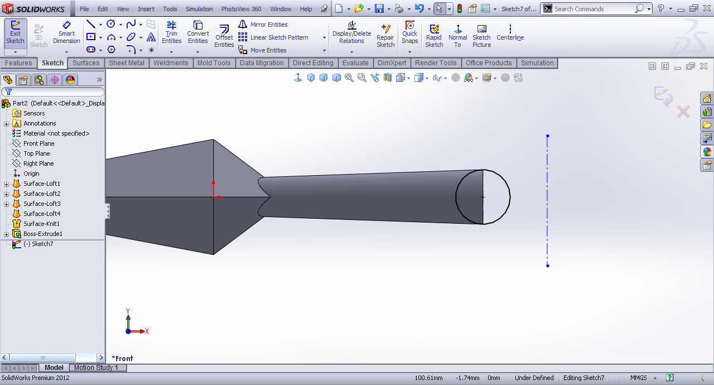Open the PropertyManager panel tab
This screenshot has height=385, width=714.
23,80
